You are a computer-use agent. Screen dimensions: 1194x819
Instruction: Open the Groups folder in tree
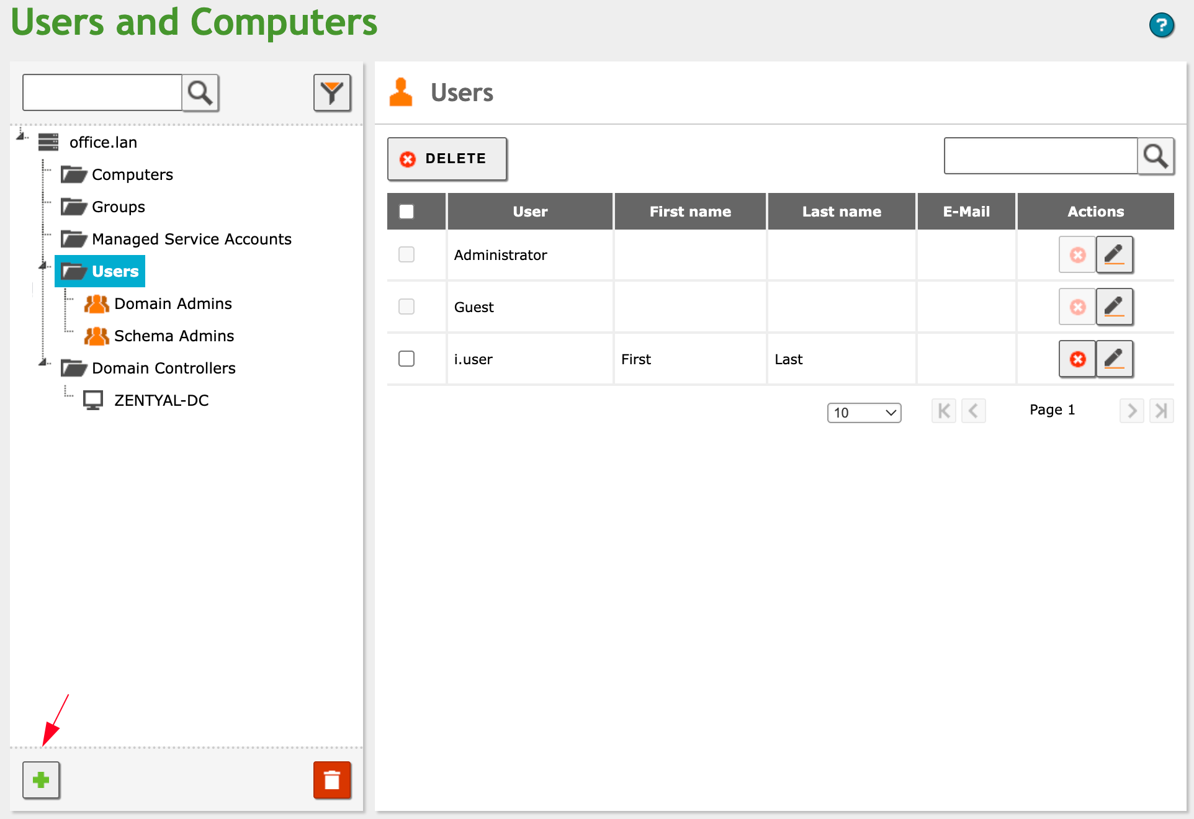point(118,207)
